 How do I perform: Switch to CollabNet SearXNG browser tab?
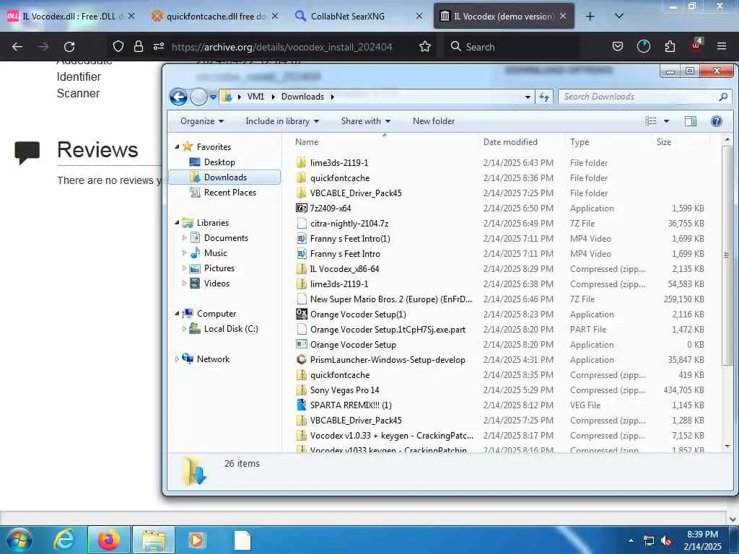(358, 16)
